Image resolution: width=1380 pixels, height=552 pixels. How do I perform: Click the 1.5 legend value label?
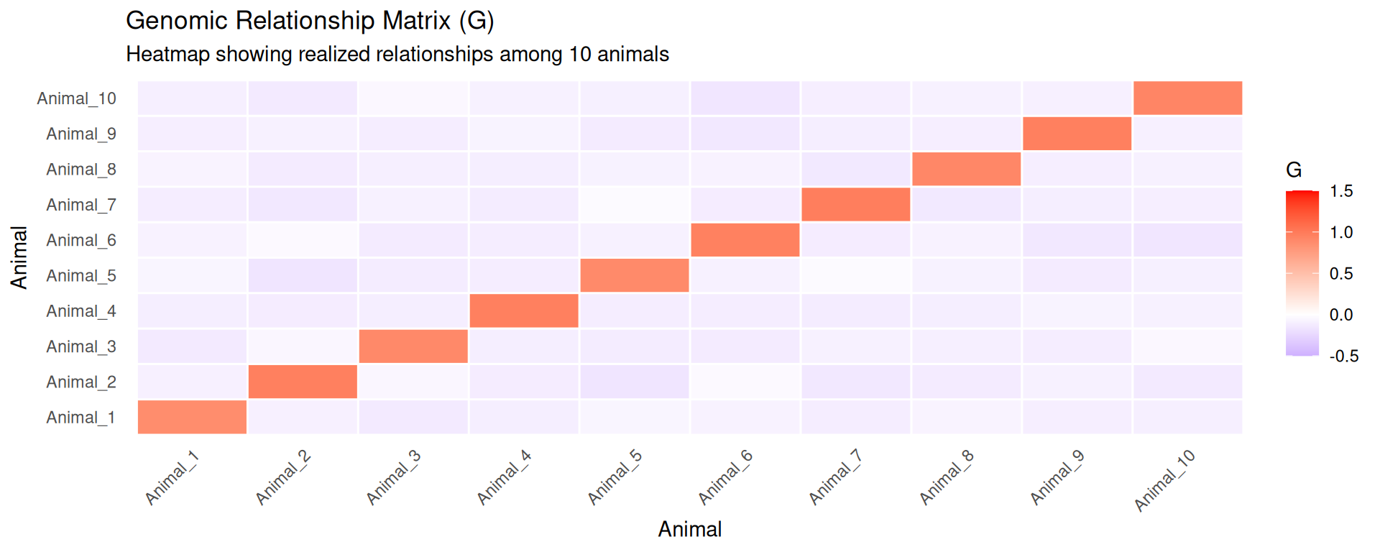[1341, 191]
